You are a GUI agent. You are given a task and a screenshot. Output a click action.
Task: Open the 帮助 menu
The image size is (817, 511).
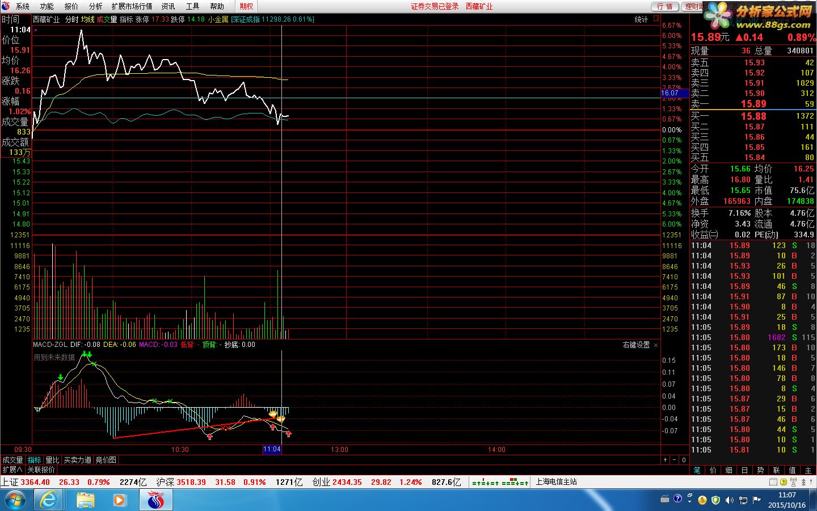click(x=217, y=6)
